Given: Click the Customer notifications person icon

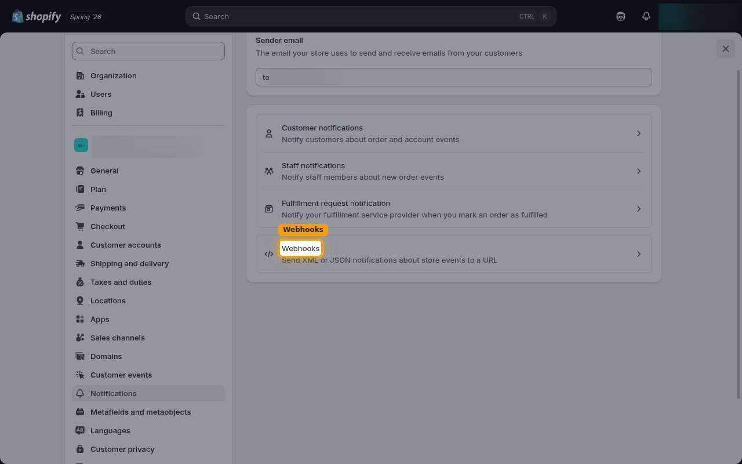Looking at the screenshot, I should pyautogui.click(x=269, y=133).
